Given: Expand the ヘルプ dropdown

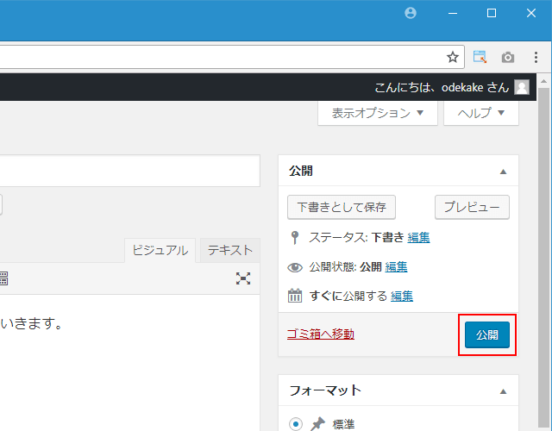Looking at the screenshot, I should [481, 113].
